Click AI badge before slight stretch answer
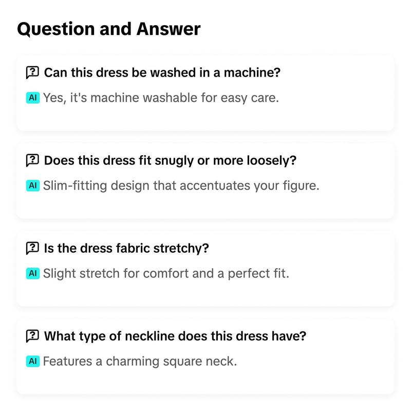 (x=33, y=273)
